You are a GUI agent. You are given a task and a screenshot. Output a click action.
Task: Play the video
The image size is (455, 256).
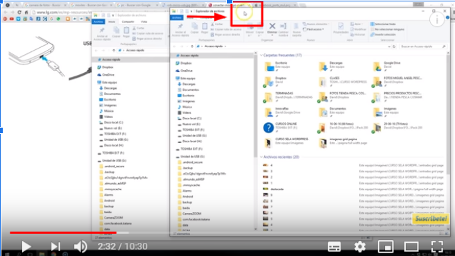(x=26, y=246)
